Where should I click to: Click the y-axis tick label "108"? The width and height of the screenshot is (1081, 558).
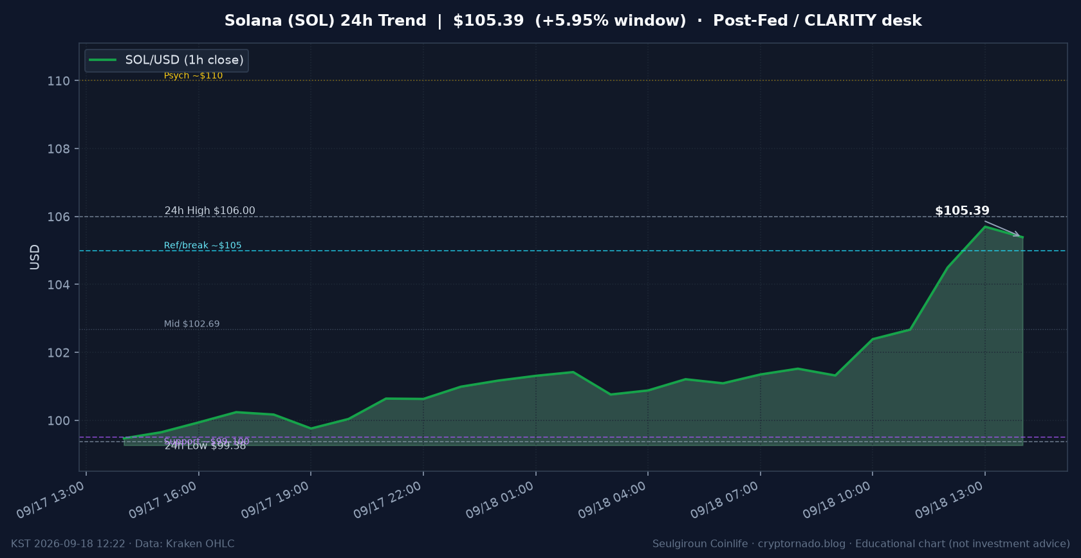click(x=59, y=149)
